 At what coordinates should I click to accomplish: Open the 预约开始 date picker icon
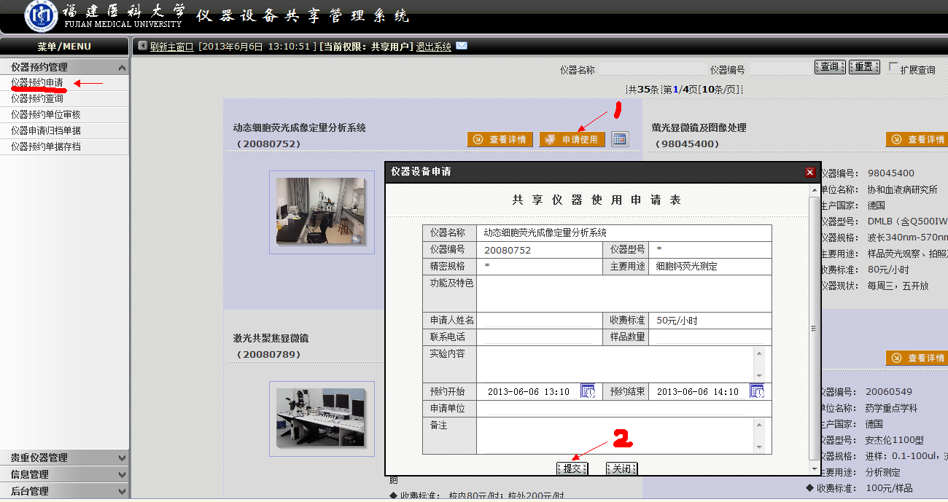click(x=588, y=391)
